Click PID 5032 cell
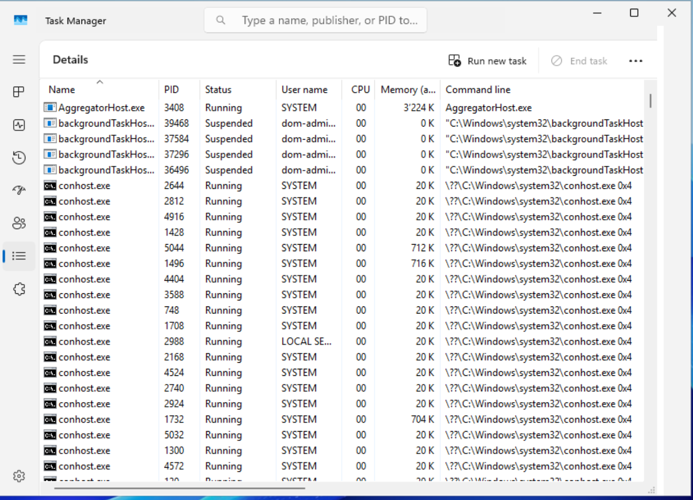The image size is (693, 500). click(174, 435)
